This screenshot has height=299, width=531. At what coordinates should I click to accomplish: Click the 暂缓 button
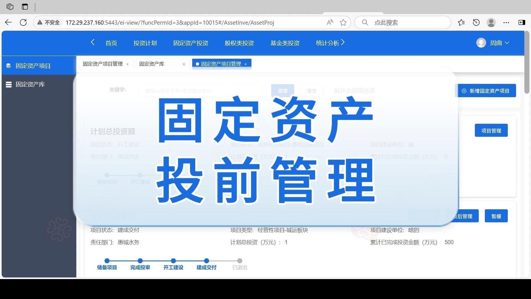click(x=496, y=216)
